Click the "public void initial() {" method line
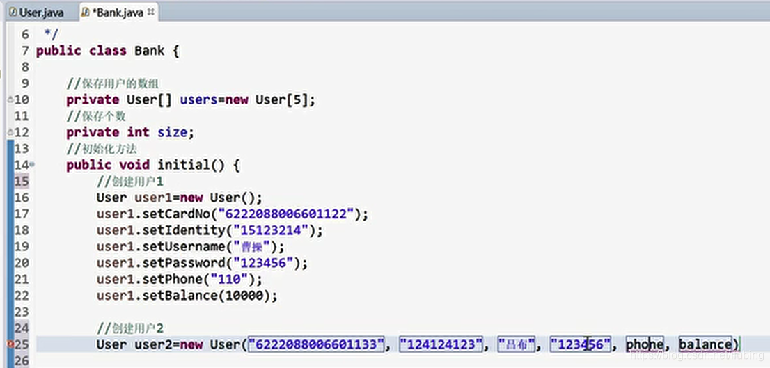This screenshot has width=770, height=368. click(x=153, y=166)
